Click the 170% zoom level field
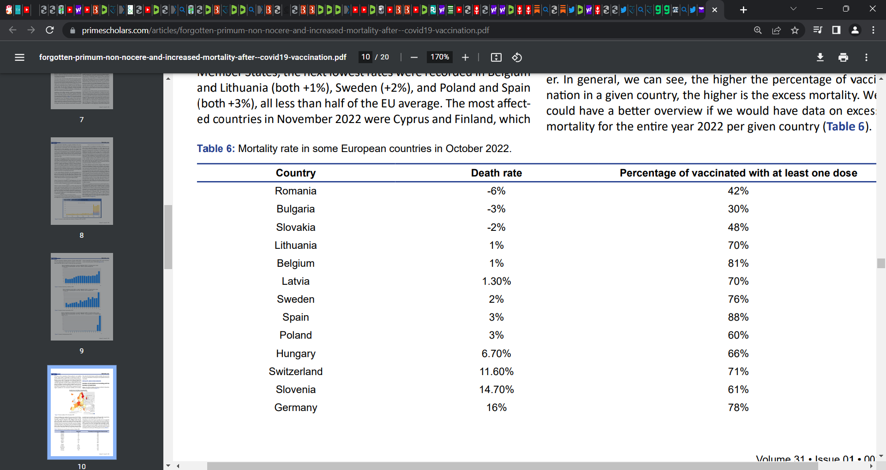Viewport: 886px width, 470px height. click(439, 57)
